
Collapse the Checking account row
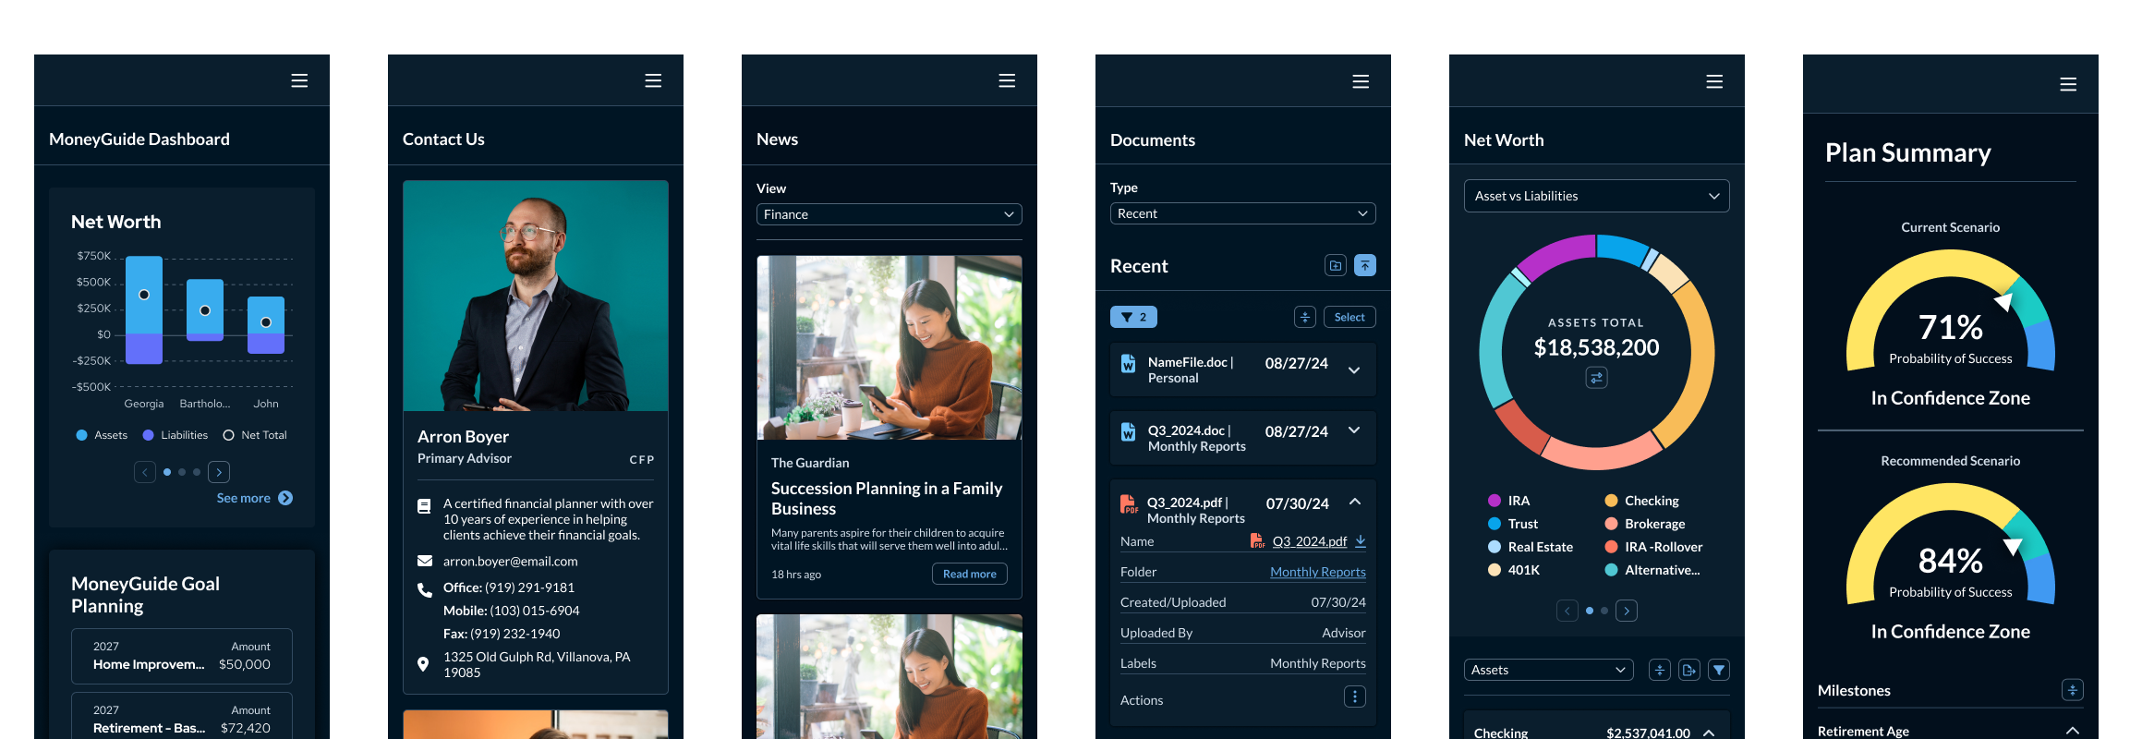point(1709,733)
